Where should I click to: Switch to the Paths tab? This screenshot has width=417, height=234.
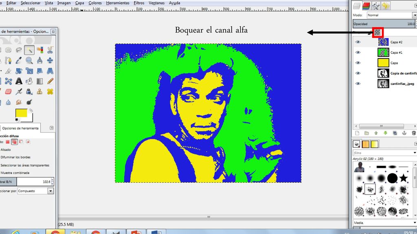[x=376, y=6]
